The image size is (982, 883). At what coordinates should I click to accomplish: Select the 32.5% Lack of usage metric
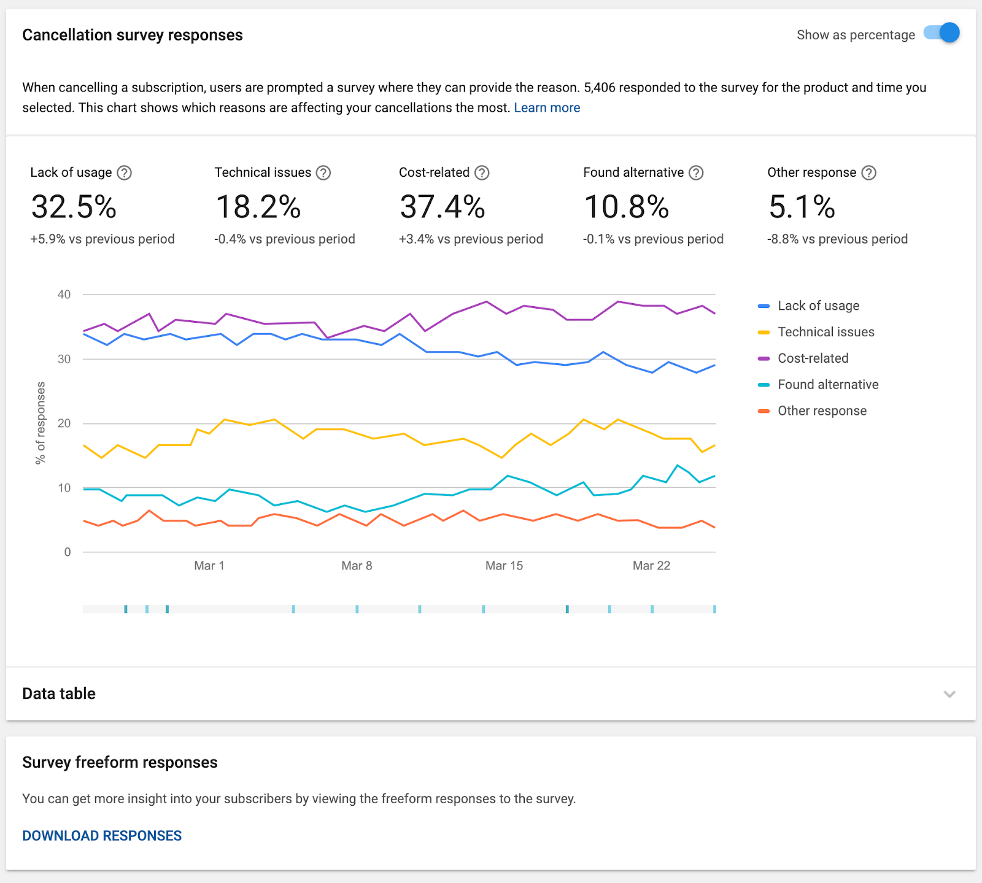click(102, 206)
